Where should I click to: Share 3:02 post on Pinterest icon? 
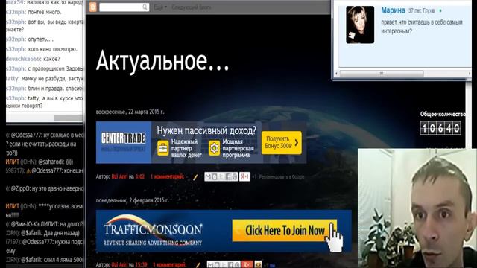point(234,176)
